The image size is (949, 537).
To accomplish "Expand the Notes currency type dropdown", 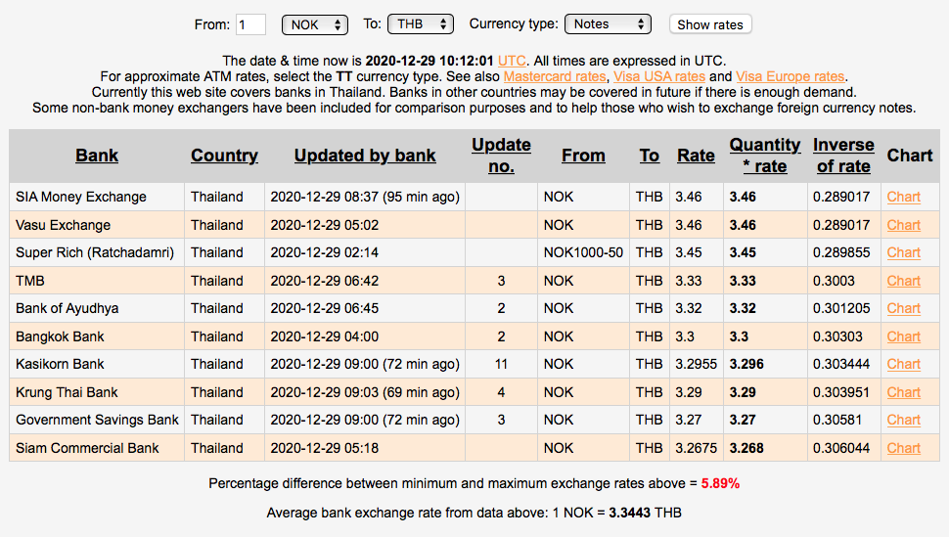I will point(608,24).
